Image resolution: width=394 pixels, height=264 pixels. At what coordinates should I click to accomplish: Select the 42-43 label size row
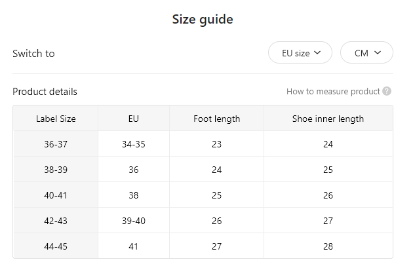(x=203, y=221)
